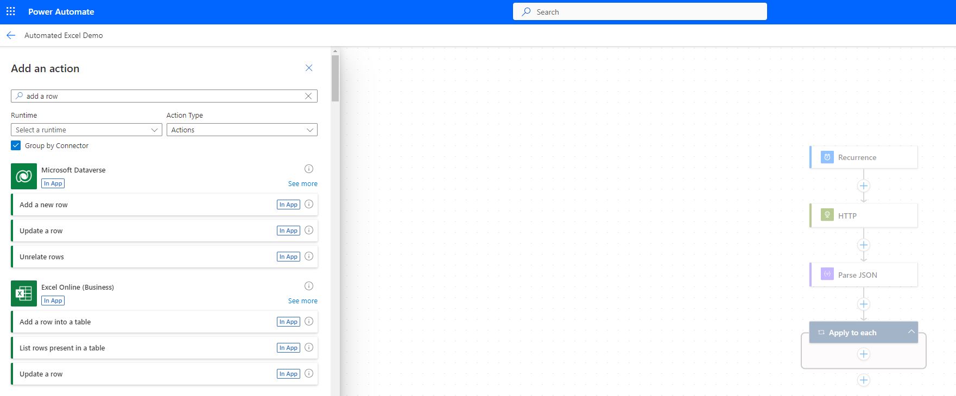Screen dimensions: 956x396
Task: See more Excel Online (Business) actions
Action: tap(303, 301)
